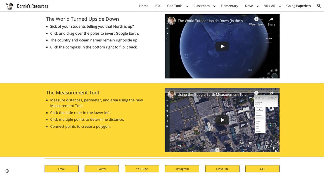Open the Geo Tools menu item
The image size is (324, 178).
[x=175, y=6]
